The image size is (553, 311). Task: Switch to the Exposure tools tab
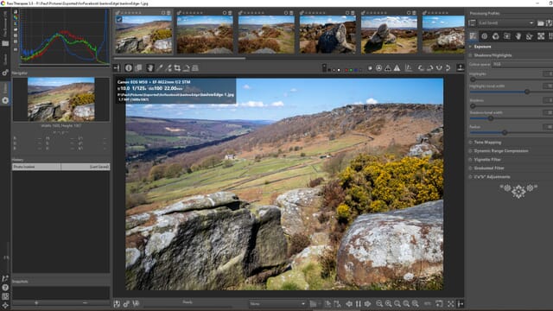[474, 36]
